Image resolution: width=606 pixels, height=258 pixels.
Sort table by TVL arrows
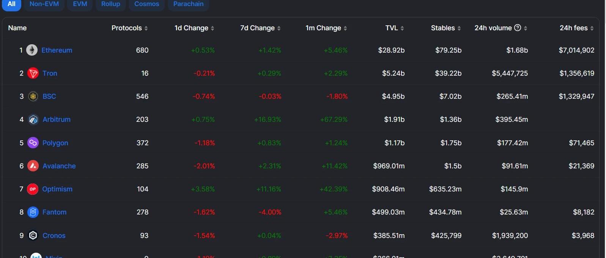point(402,28)
